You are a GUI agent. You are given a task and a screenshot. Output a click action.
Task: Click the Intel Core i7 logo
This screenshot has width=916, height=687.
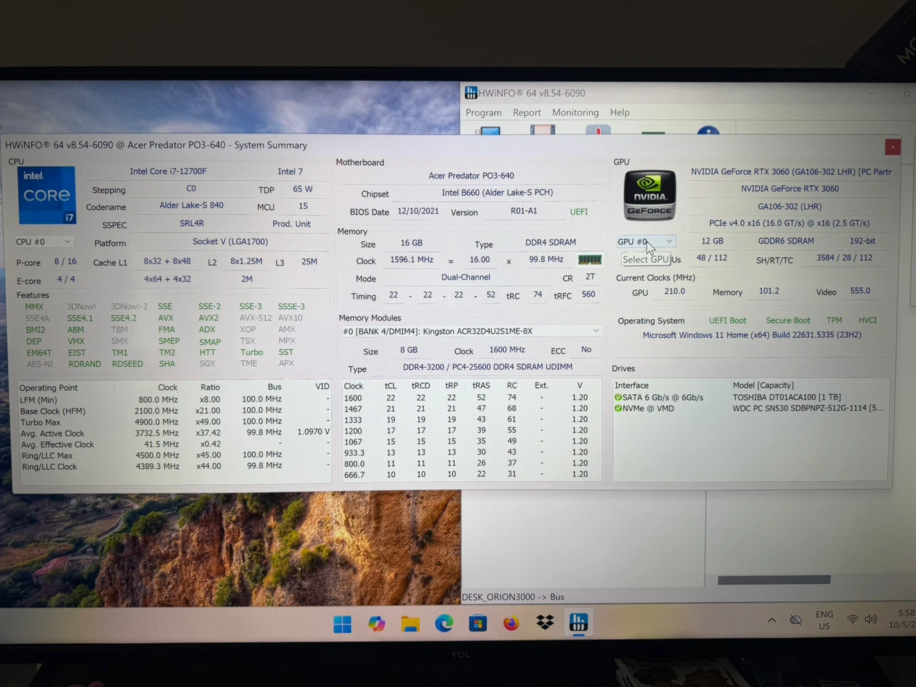pos(47,195)
